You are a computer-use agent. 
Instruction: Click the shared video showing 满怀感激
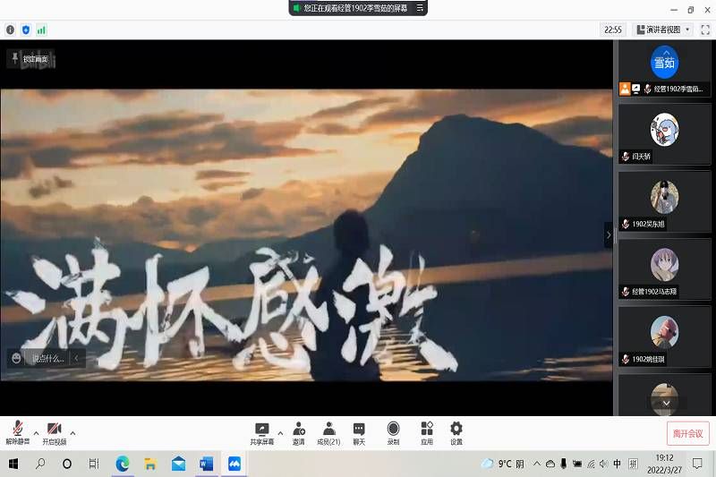(x=306, y=234)
